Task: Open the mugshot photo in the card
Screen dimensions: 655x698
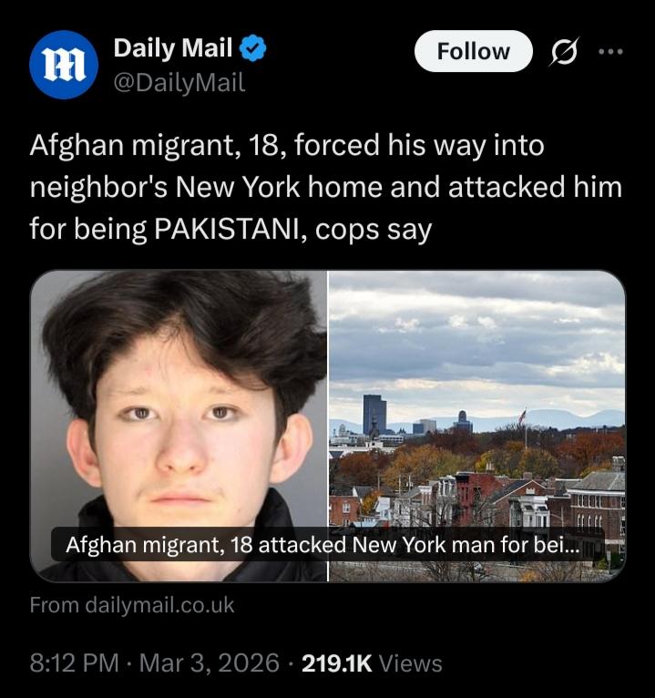Action: [x=179, y=426]
